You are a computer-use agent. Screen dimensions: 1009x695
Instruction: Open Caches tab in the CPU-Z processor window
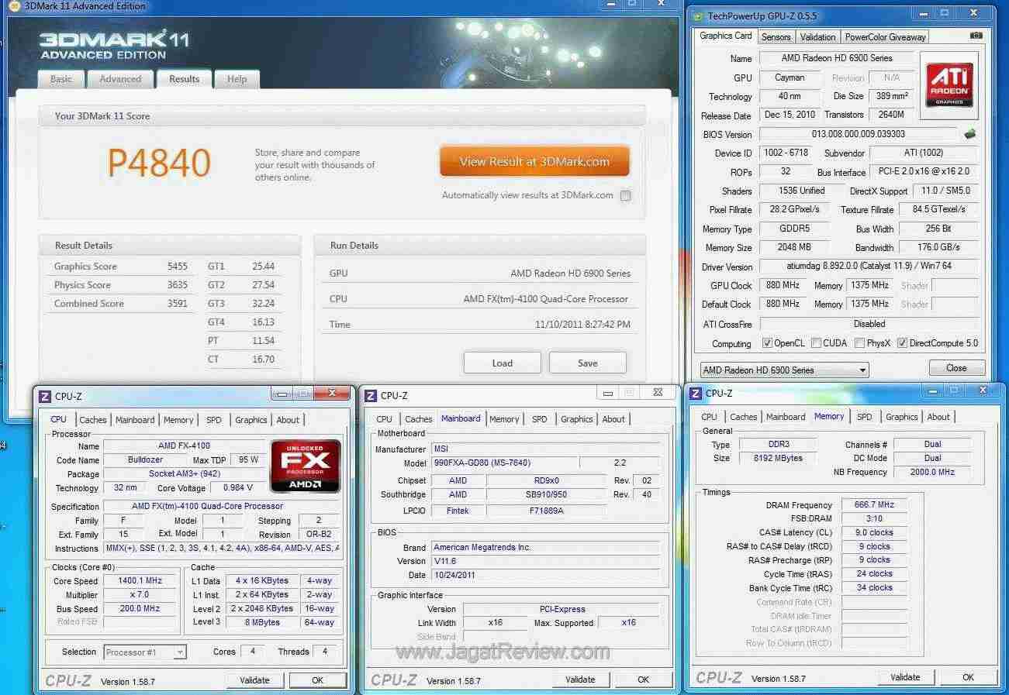tap(93, 420)
